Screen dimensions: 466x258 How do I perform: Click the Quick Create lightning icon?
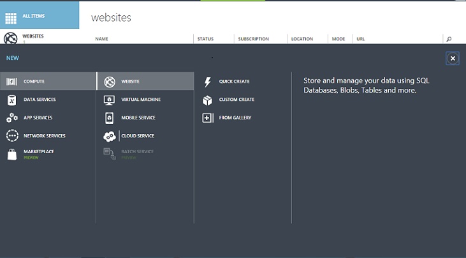(x=207, y=82)
